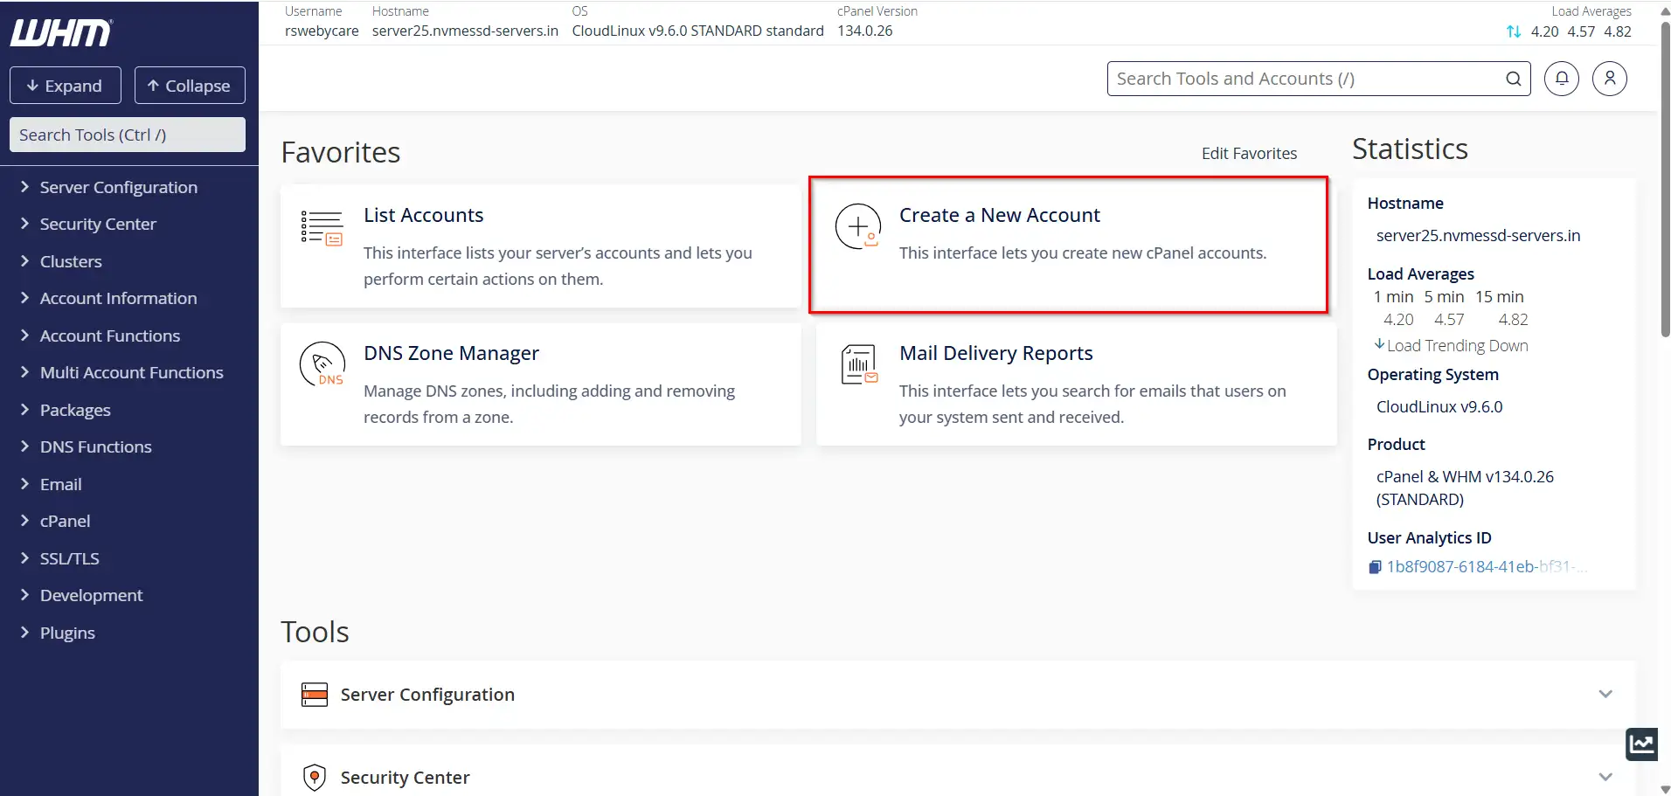Click the DNS Zone Manager icon

point(322,364)
